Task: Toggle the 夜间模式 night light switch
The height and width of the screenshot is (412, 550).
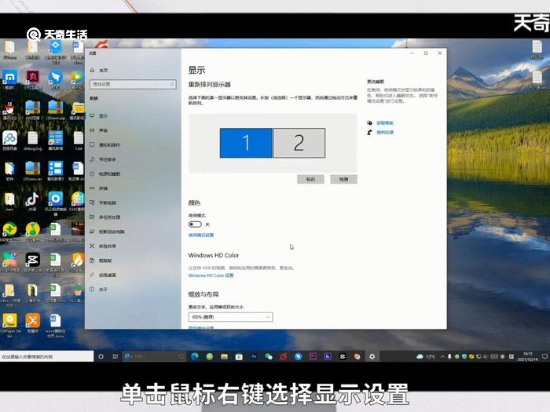Action: pyautogui.click(x=195, y=224)
